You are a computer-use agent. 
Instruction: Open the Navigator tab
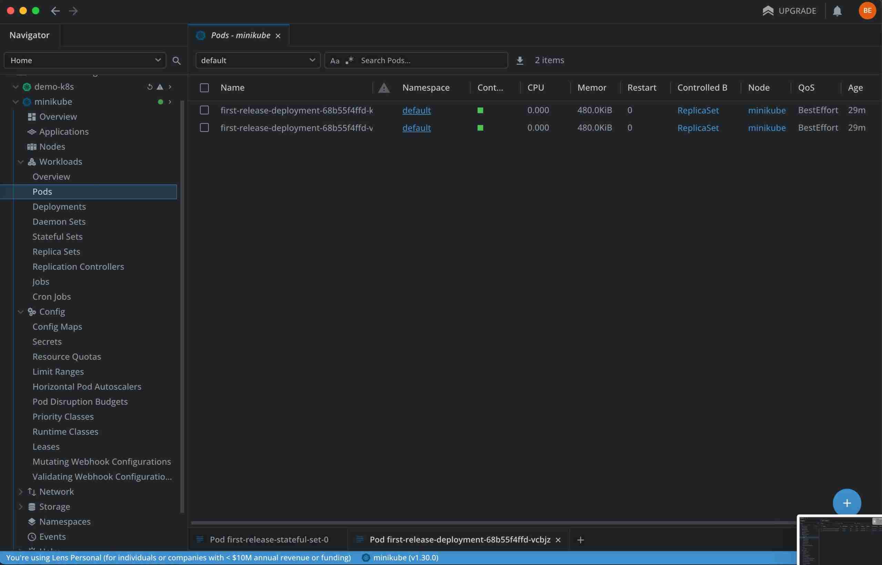pyautogui.click(x=29, y=35)
